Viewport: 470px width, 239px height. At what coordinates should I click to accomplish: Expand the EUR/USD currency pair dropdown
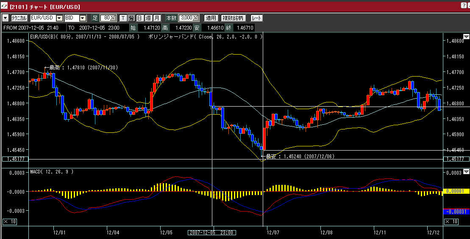[x=60, y=18]
